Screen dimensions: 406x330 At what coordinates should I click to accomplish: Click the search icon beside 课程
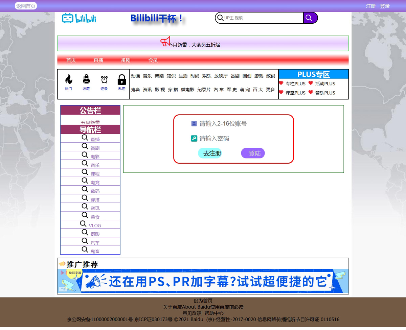pos(85,172)
